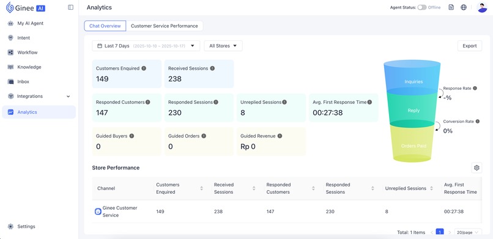493x239 pixels.
Task: Click the Guided Revenue value Rp 0
Action: [248, 147]
